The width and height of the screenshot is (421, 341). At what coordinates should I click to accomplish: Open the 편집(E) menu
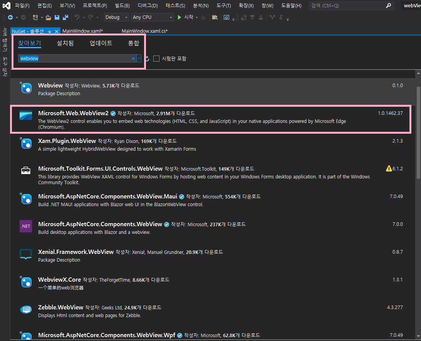pyautogui.click(x=45, y=6)
